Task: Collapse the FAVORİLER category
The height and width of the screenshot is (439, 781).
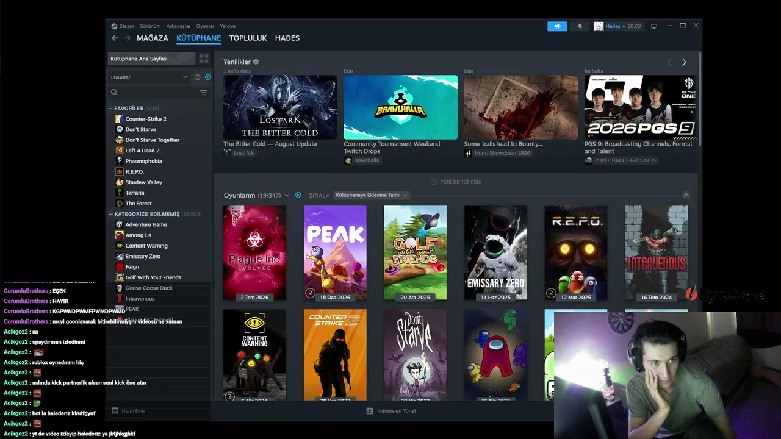Action: [110, 109]
